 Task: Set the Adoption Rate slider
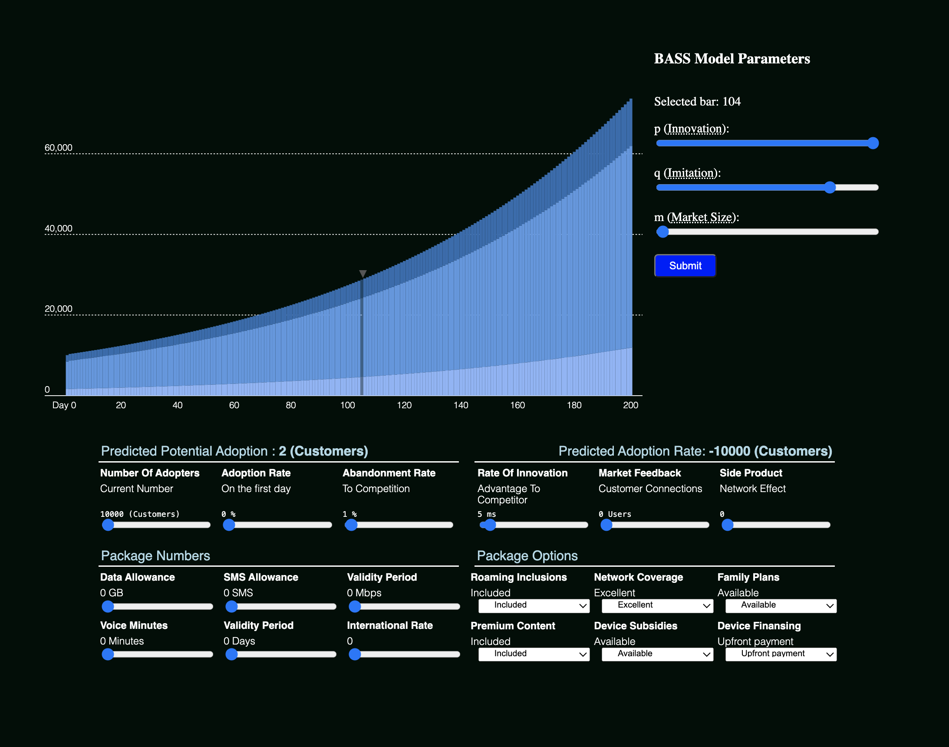click(x=277, y=525)
